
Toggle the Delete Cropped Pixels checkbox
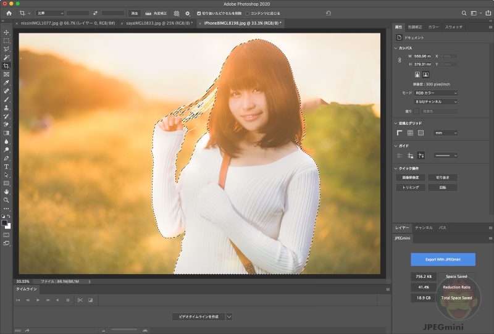(199, 13)
